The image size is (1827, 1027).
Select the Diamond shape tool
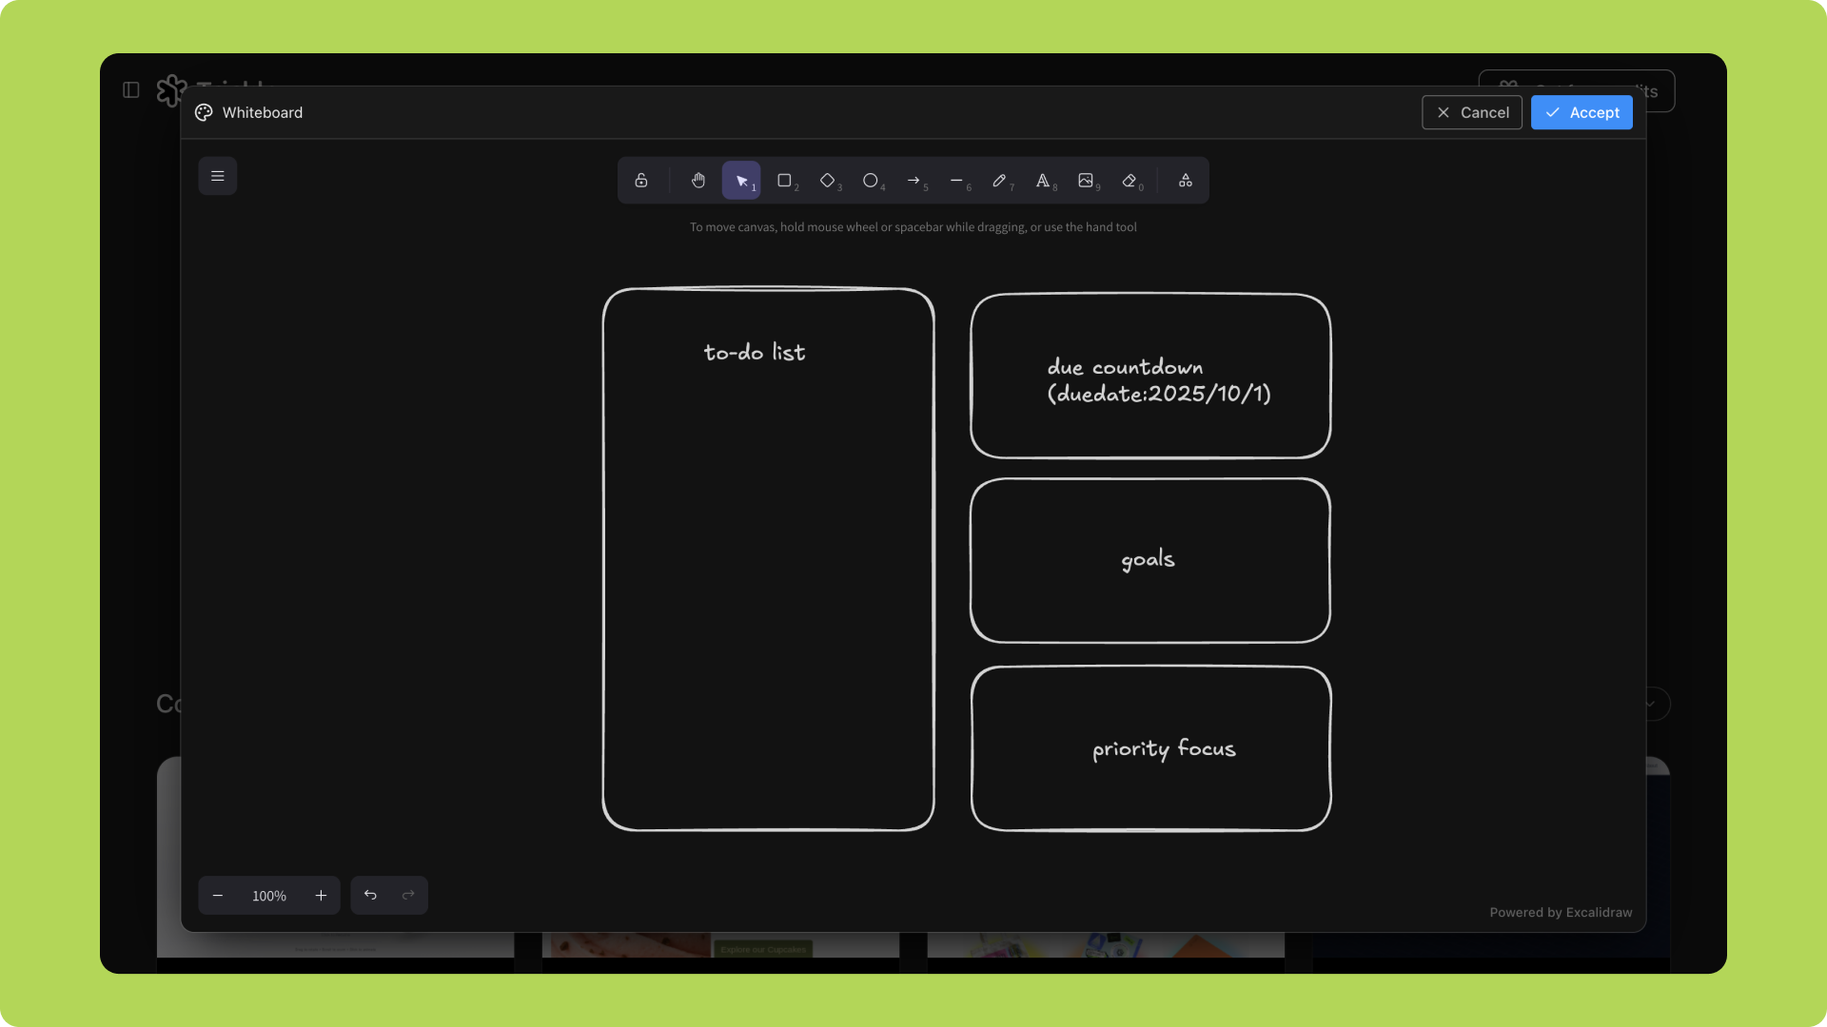click(x=827, y=181)
